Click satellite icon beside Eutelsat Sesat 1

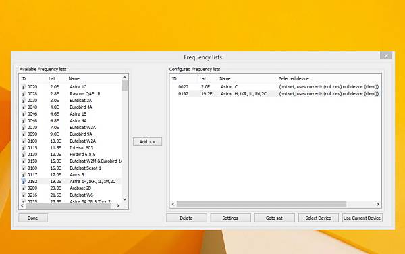[24, 168]
